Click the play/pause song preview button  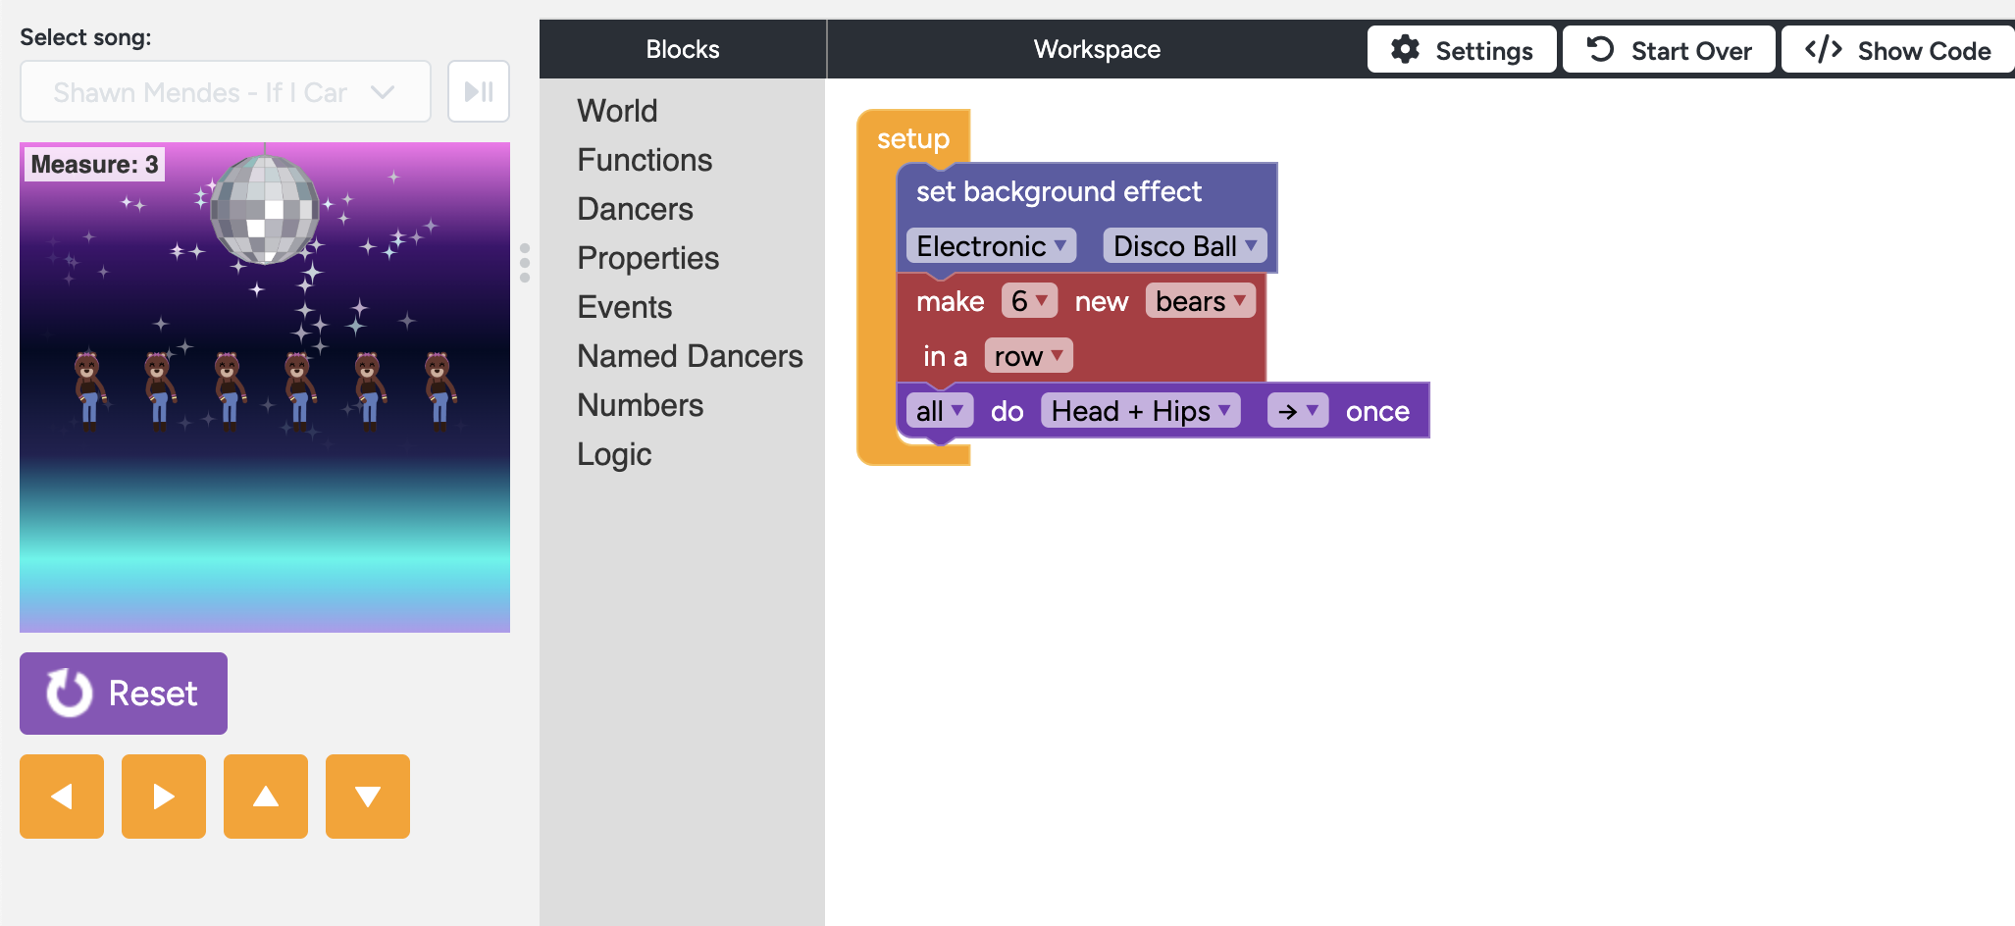coord(479,91)
